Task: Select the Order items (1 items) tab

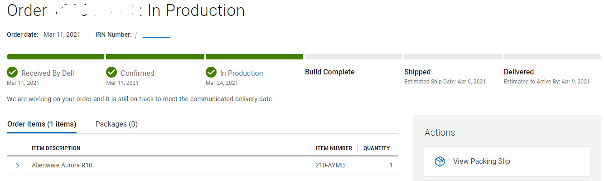Action: (x=42, y=124)
